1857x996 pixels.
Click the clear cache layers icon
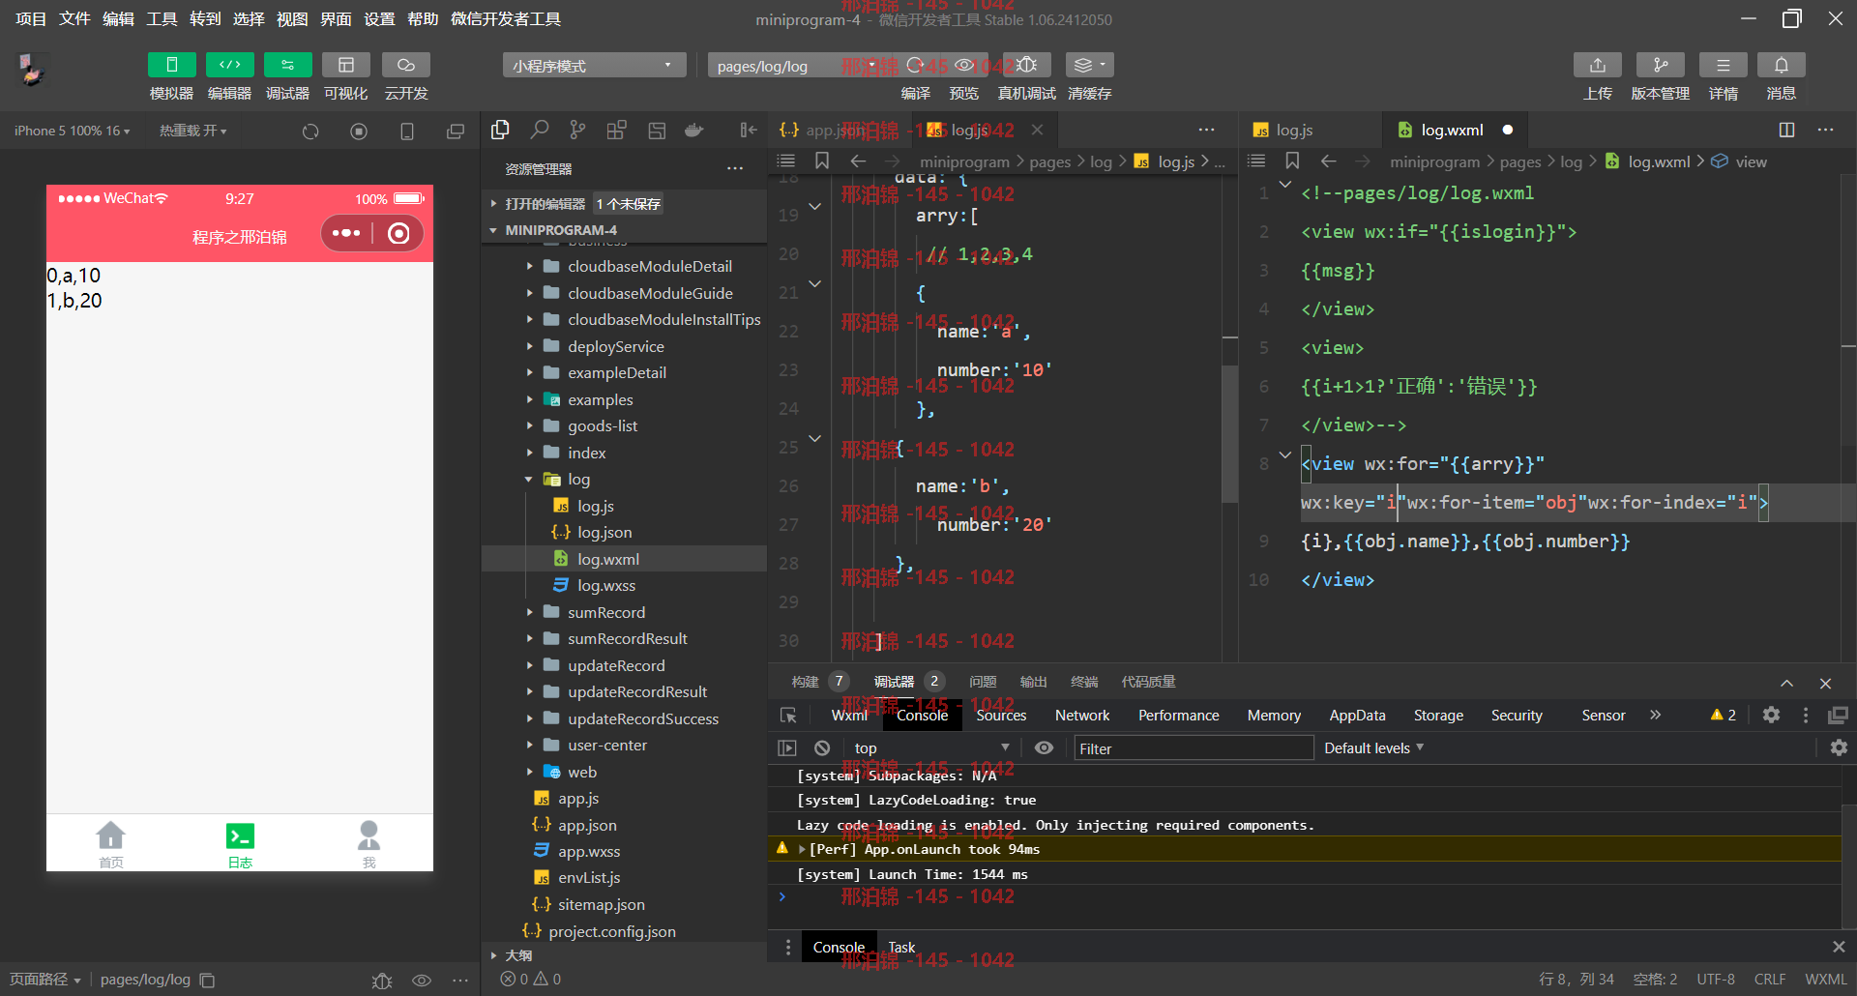click(1090, 65)
